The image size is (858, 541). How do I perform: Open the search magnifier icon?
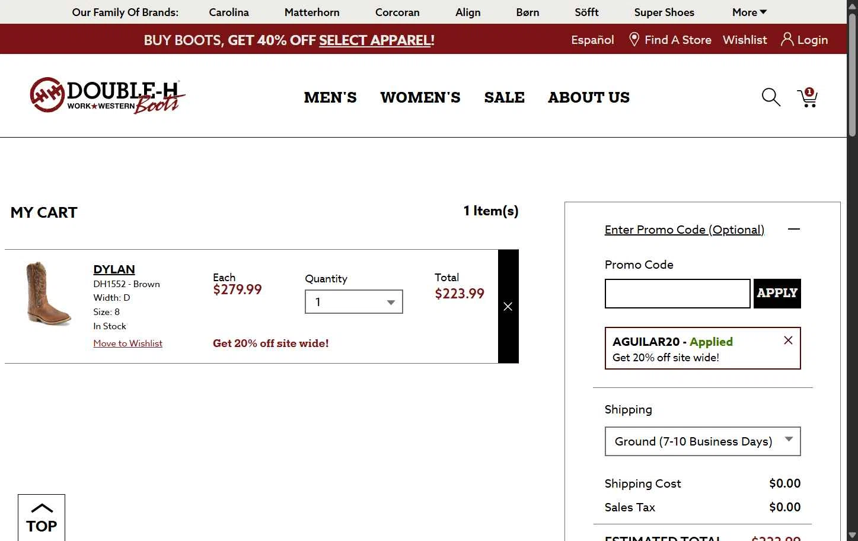(771, 97)
